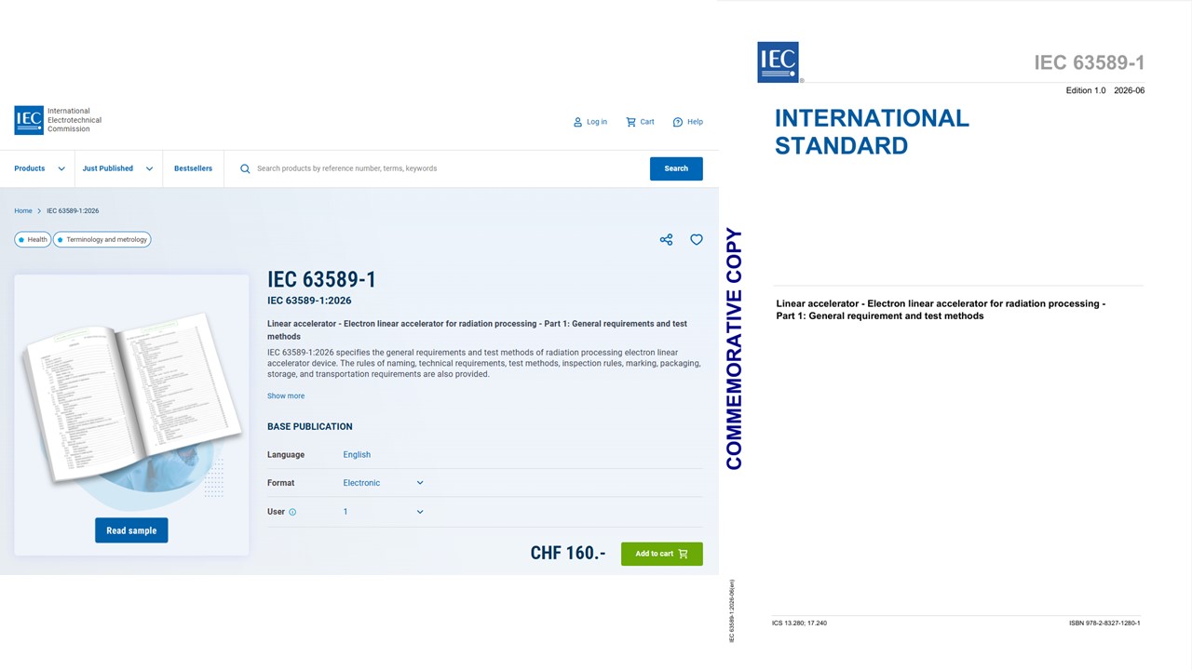This screenshot has height=670, width=1192.
Task: Click the Help question icon
Action: (x=678, y=122)
